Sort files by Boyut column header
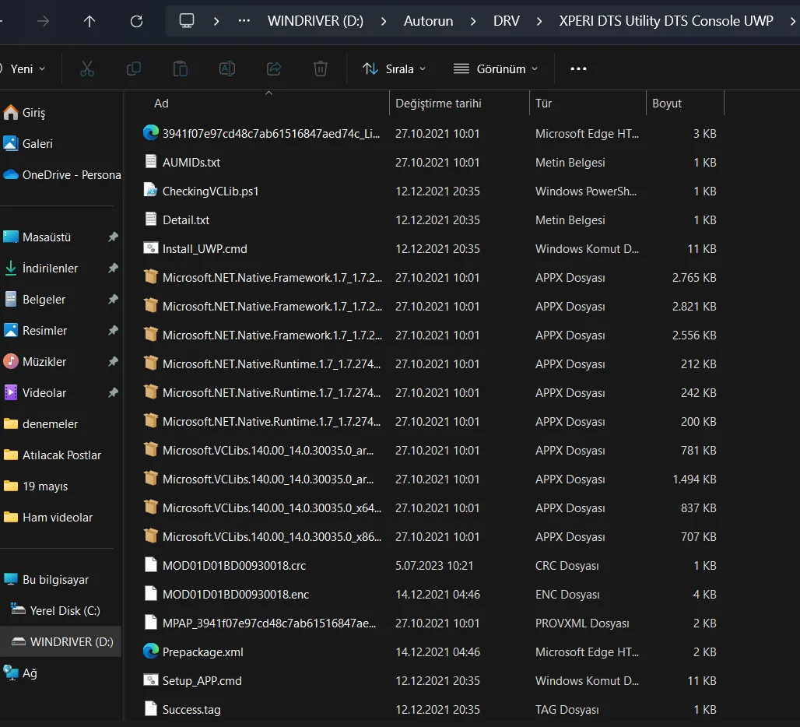 click(x=667, y=103)
